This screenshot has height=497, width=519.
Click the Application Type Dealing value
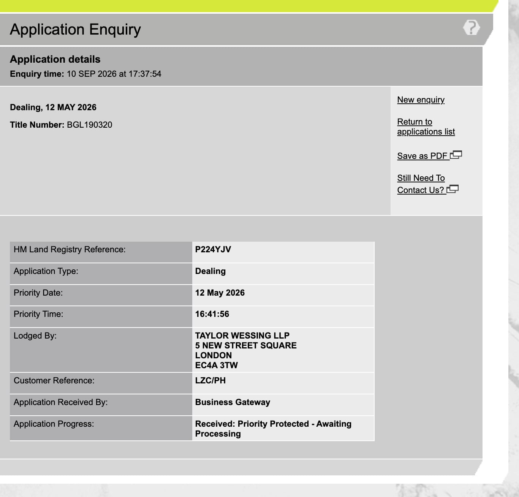click(x=210, y=271)
